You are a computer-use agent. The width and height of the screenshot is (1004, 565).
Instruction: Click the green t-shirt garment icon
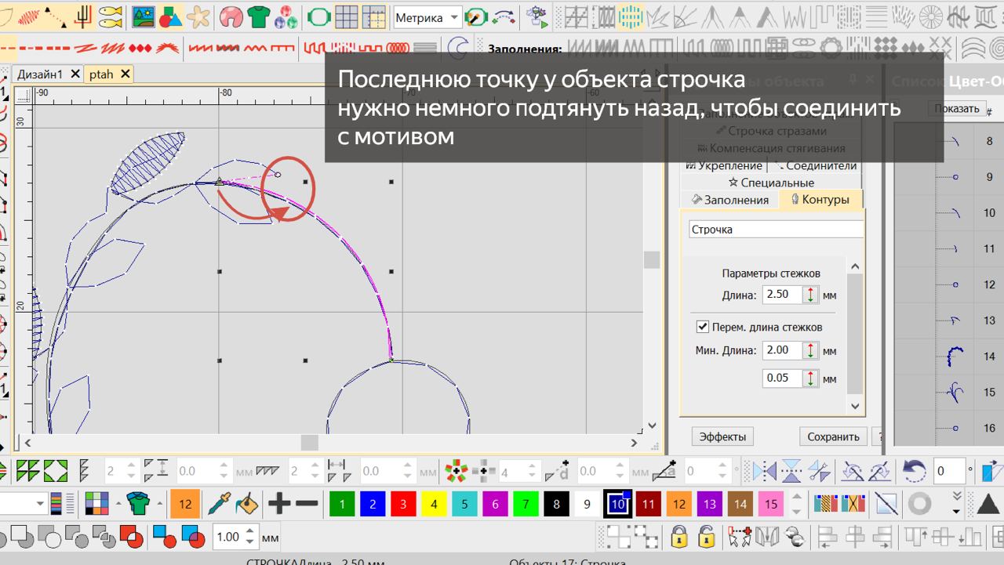pyautogui.click(x=260, y=16)
